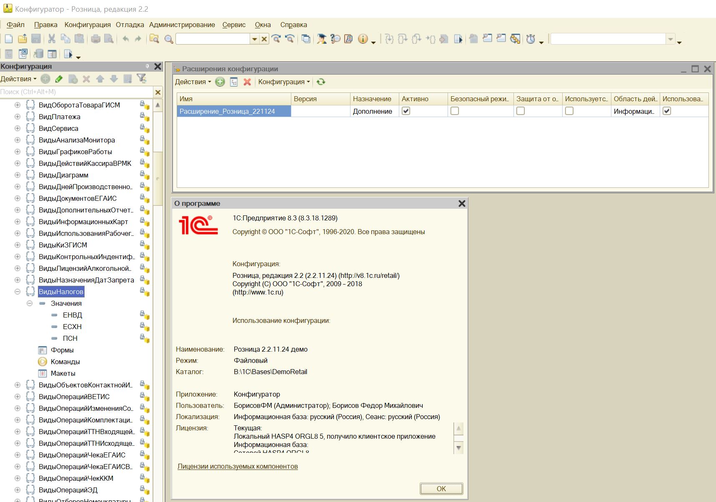Viewport: 716px width, 502px height.
Task: Expand the ВидПлатежа node
Action: tap(18, 117)
